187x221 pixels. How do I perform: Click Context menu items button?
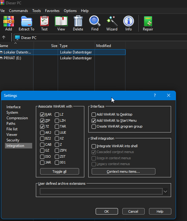point(124,172)
